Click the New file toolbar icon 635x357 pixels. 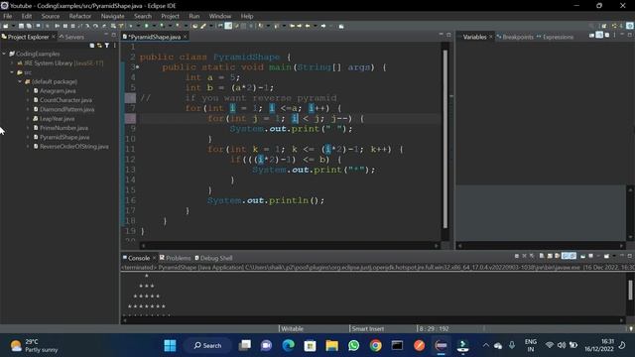5,26
